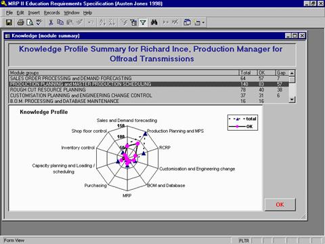Select the PRODUCTION PLANNING and MASTER PRODUCTION SCHEDULING row

click(x=149, y=84)
